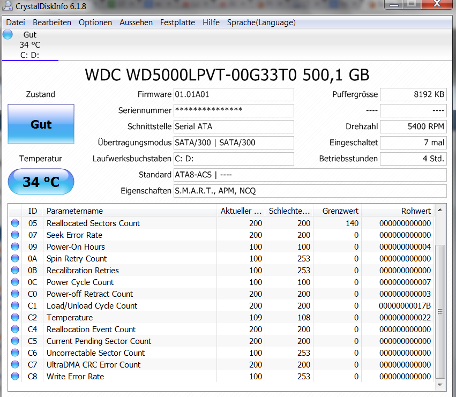Click the Übertragungsmodus field SATA/300 | SATA/300
Image resolution: width=456 pixels, height=397 pixels.
click(234, 143)
